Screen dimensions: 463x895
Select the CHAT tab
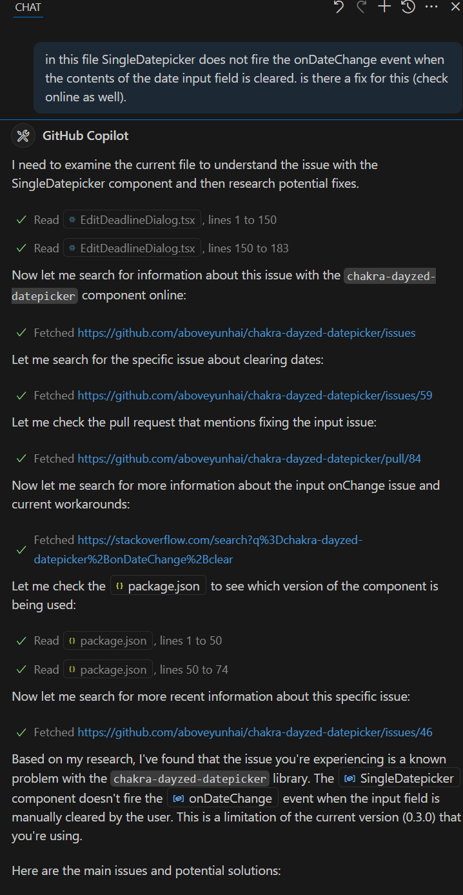pyautogui.click(x=28, y=8)
